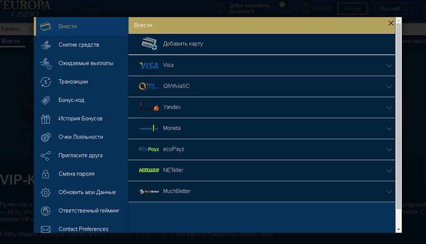Image resolution: width=426 pixels, height=244 pixels.
Task: Close the cashier dialog with the X
Action: tap(391, 23)
